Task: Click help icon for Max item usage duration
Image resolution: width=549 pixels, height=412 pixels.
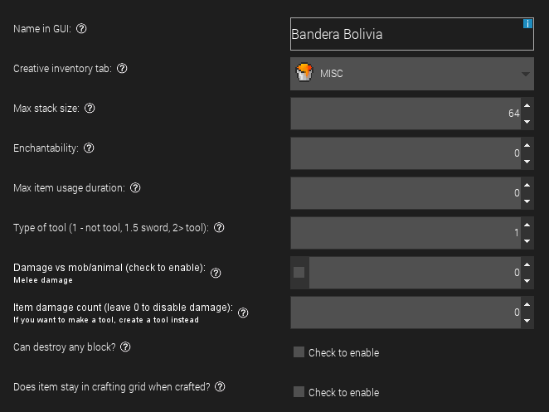Action: [x=135, y=188]
